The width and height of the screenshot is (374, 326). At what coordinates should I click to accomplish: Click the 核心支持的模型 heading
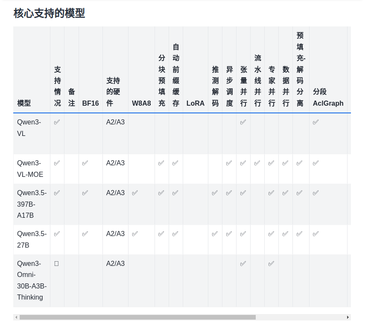click(x=49, y=13)
